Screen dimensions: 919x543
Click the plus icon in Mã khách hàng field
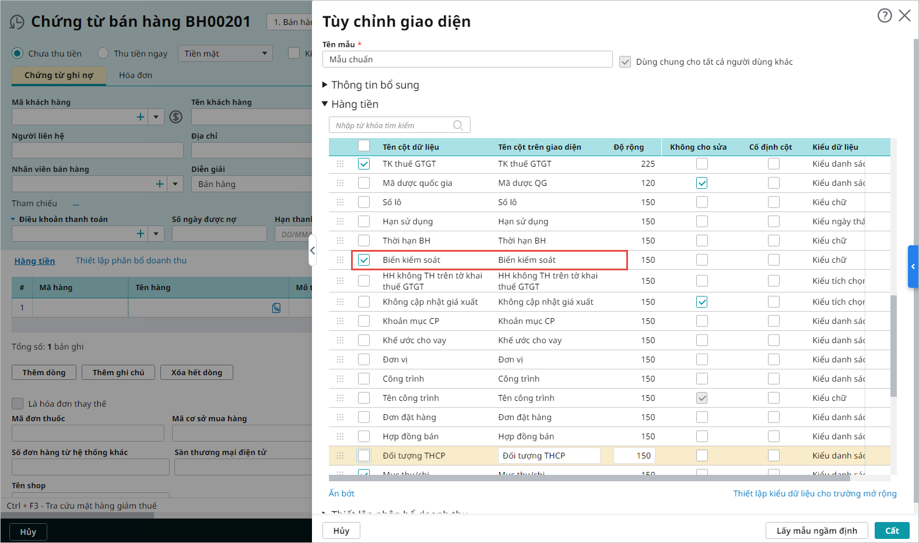click(141, 117)
